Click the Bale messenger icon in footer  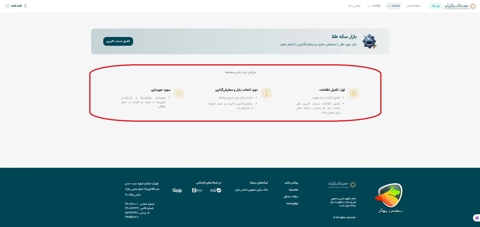pyautogui.click(x=216, y=190)
